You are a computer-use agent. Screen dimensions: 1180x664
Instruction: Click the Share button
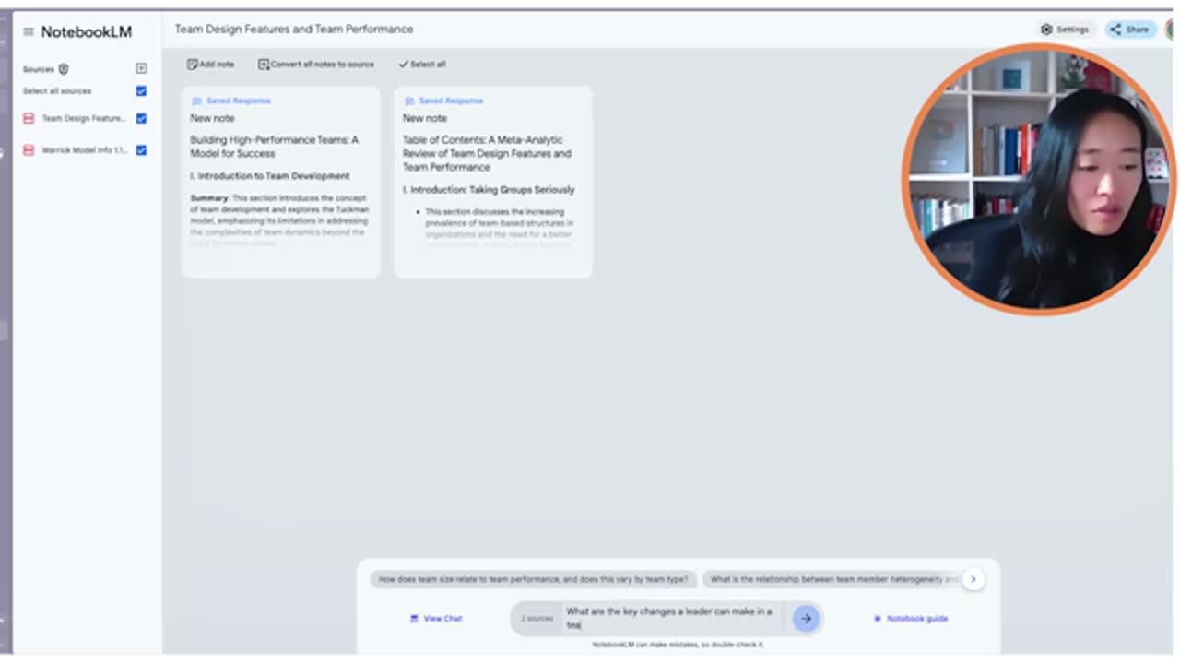(x=1130, y=30)
